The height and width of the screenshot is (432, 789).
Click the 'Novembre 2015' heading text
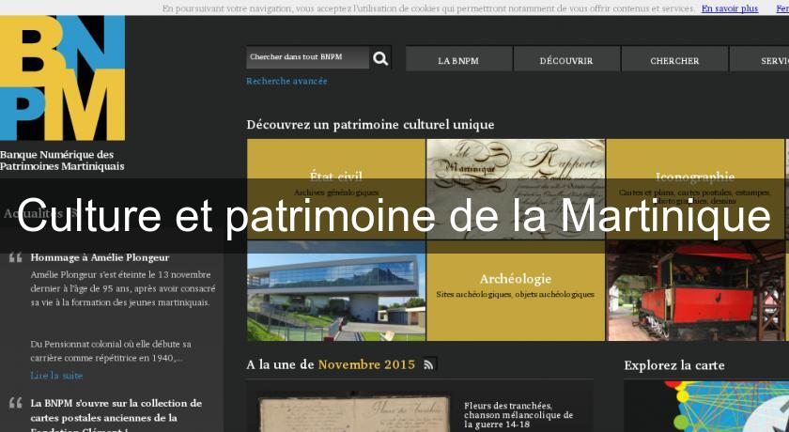coord(366,364)
